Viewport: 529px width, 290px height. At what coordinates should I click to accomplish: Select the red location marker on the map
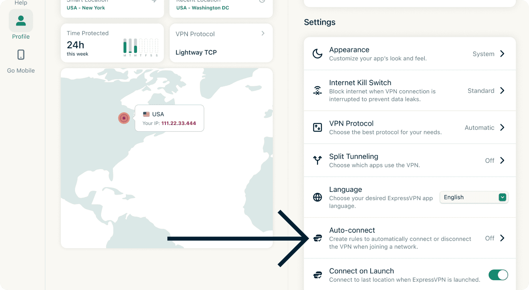124,118
